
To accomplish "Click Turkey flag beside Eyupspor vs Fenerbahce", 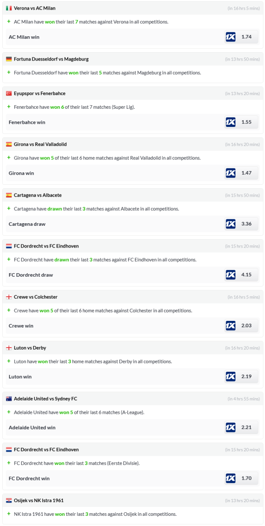I will click(x=9, y=93).
